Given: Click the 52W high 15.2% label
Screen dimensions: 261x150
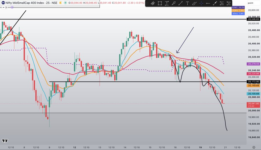Looking at the screenshot, I should click(x=238, y=8).
